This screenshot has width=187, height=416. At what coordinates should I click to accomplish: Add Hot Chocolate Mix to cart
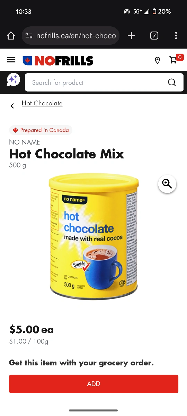(x=93, y=384)
